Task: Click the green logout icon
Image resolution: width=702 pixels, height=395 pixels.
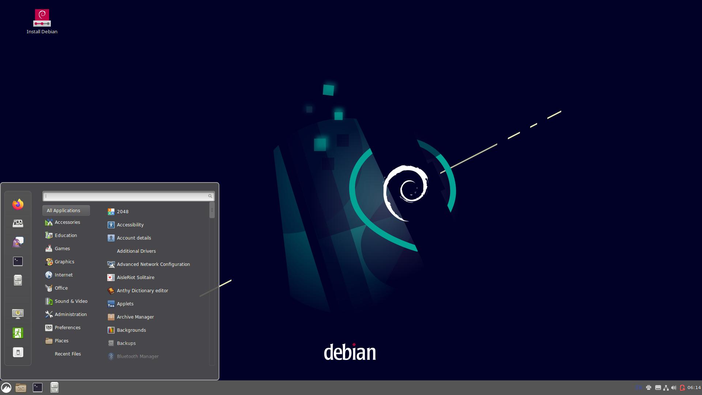Action: (x=18, y=333)
